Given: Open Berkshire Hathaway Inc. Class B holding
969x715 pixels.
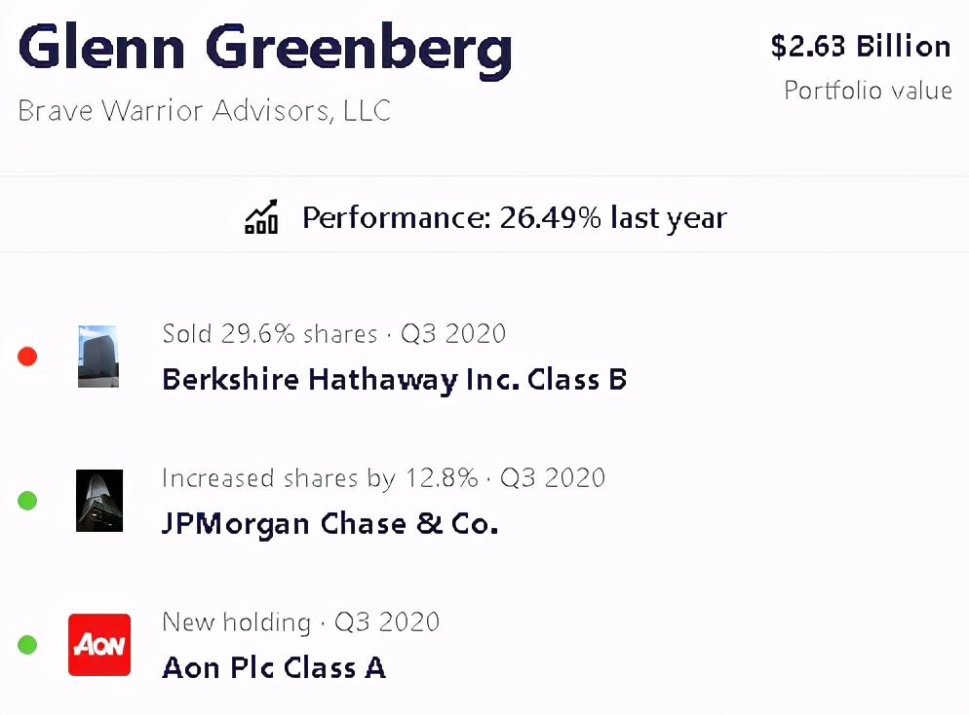Looking at the screenshot, I should tap(394, 379).
